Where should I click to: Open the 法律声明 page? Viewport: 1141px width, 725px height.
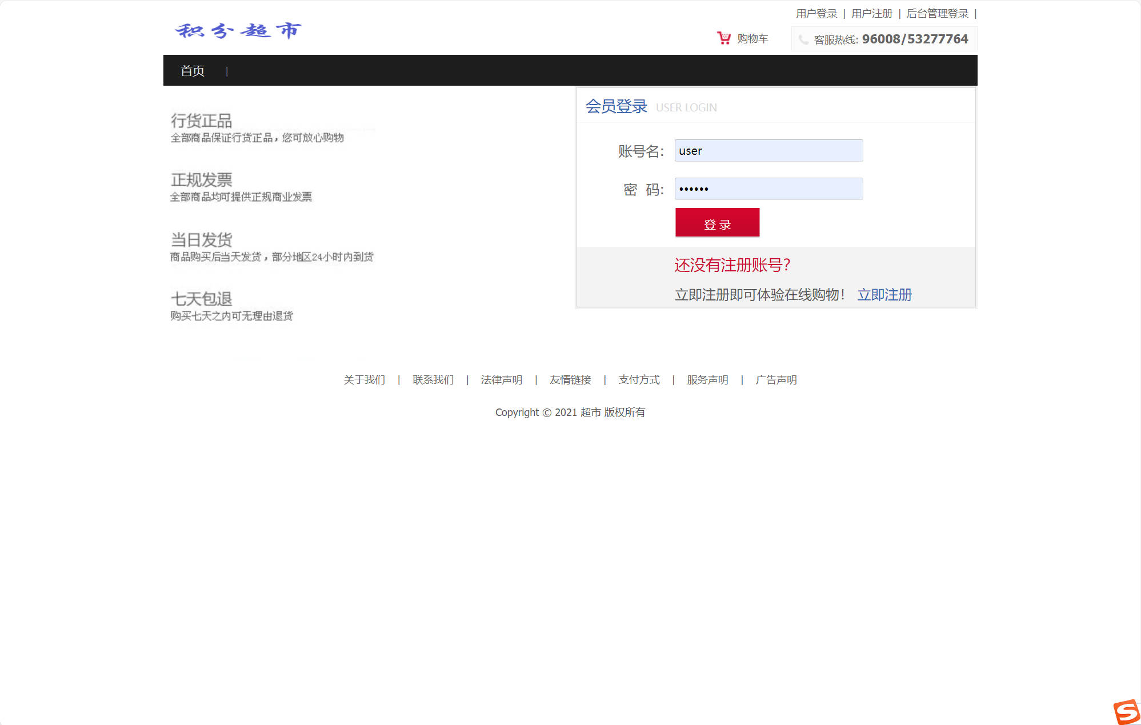(502, 379)
